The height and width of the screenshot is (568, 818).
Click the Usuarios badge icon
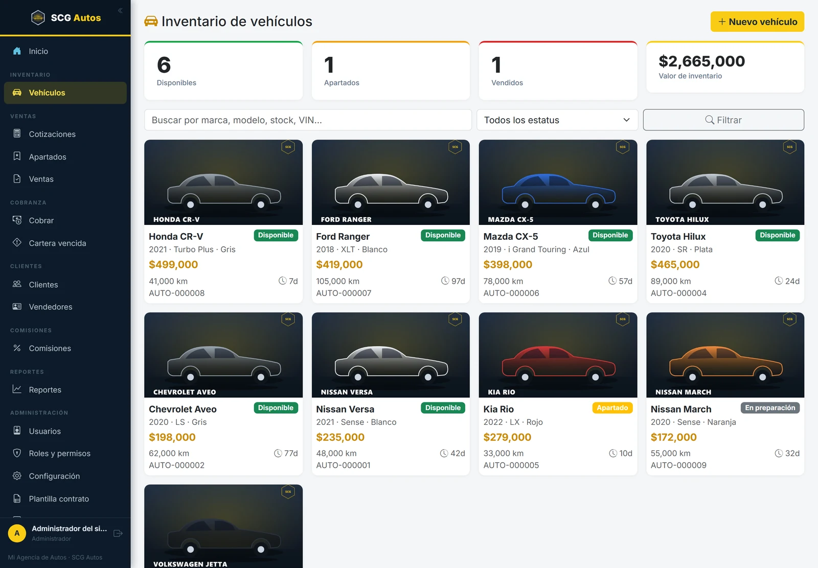(x=17, y=431)
